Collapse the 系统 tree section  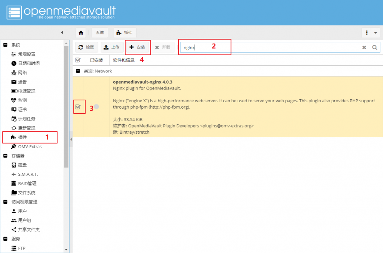(5, 45)
